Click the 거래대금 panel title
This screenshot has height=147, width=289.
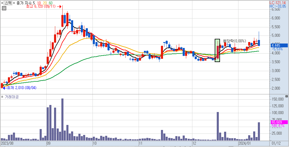tap(11, 97)
